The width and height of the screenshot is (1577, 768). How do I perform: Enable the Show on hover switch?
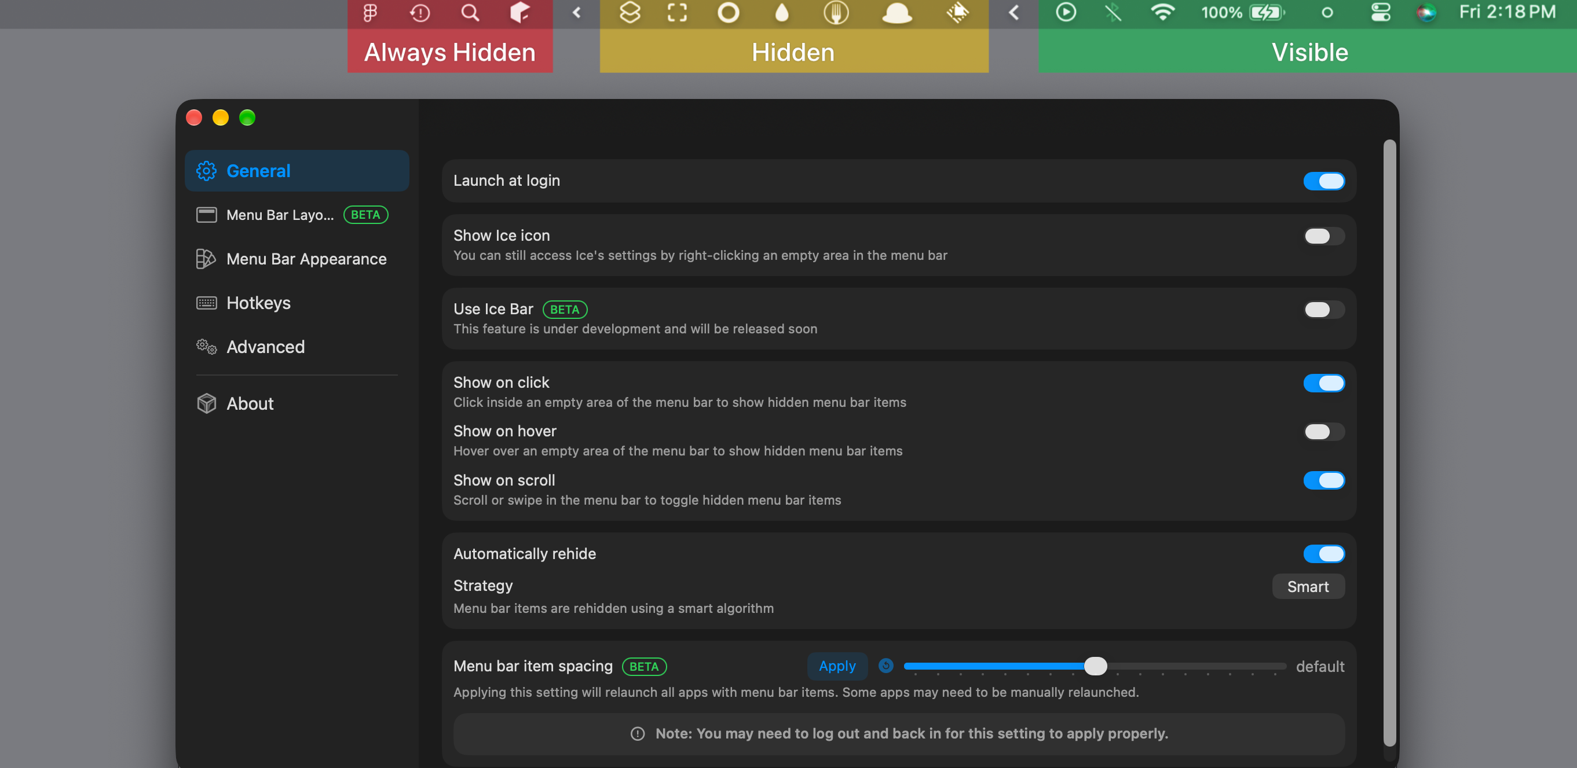tap(1323, 431)
